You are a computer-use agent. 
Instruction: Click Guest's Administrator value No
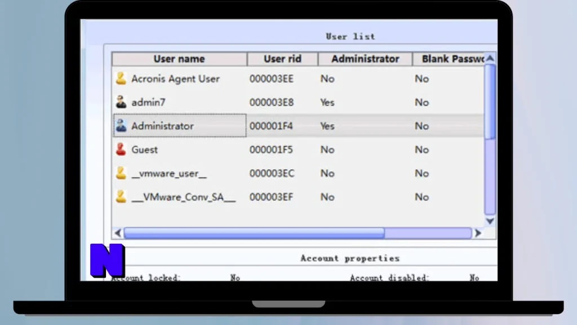327,150
